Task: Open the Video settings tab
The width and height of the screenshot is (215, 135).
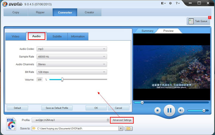Action: (16, 36)
